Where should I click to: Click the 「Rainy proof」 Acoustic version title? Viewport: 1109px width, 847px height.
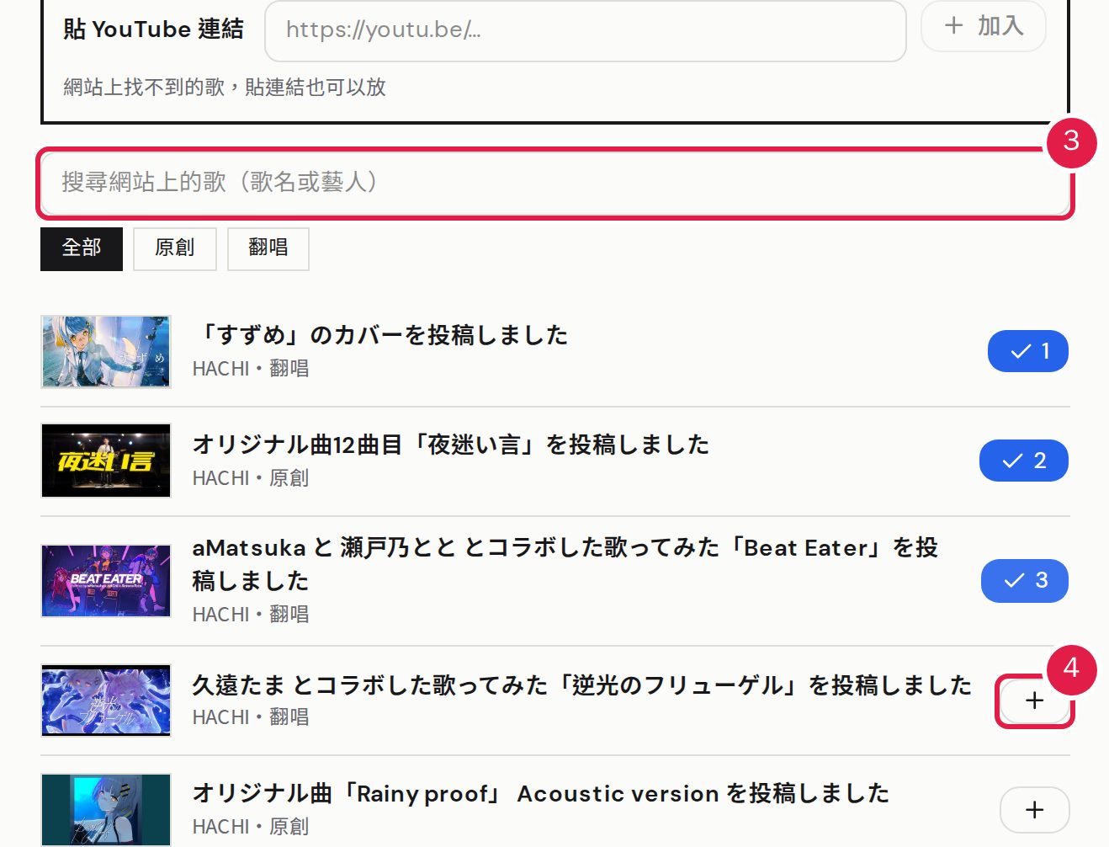click(x=541, y=793)
